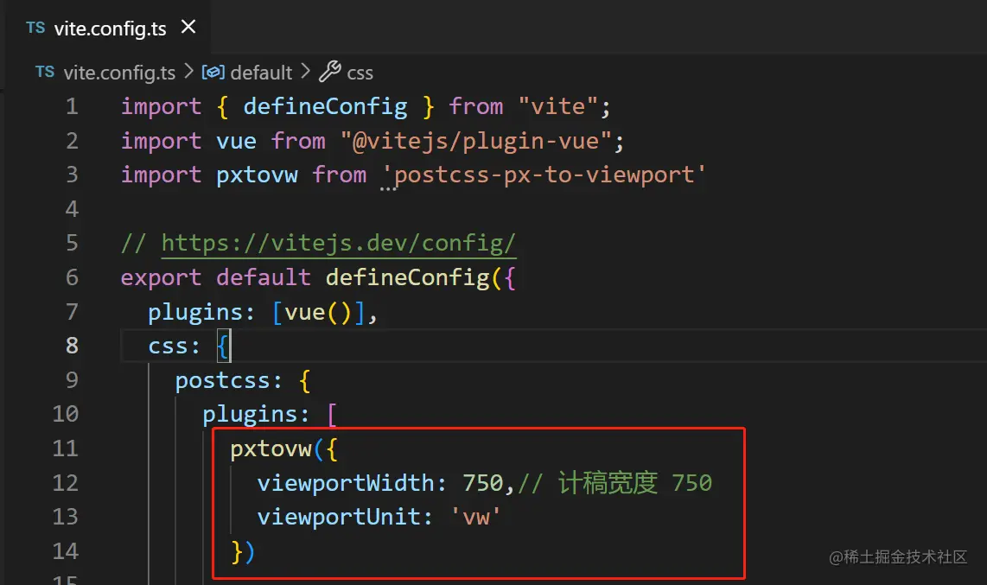Open the https://vitejs.dev/config/ link

339,244
